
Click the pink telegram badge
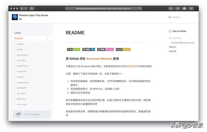pos(105,49)
